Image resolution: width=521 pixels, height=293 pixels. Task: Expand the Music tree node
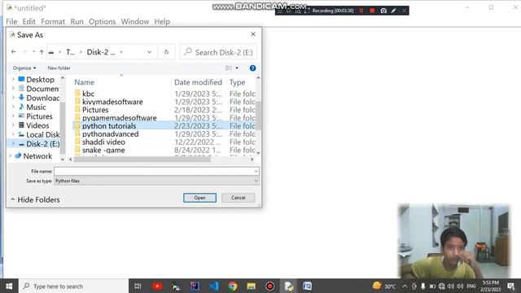click(13, 107)
